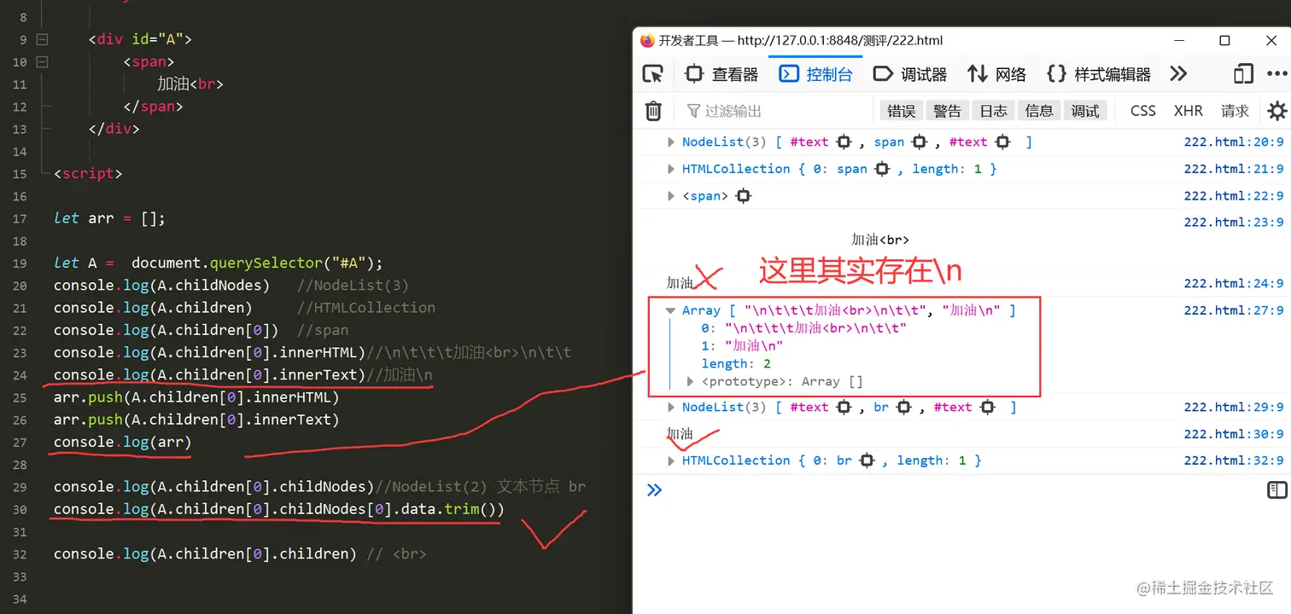Screen dimensions: 1291x614
Task: Expand NodeList(3) entry at 222.html:29:9
Action: tap(671, 408)
